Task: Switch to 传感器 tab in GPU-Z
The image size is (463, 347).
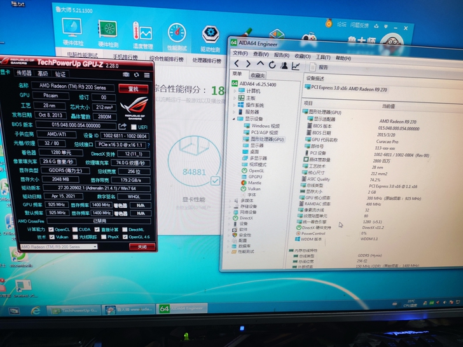Action: pos(24,73)
